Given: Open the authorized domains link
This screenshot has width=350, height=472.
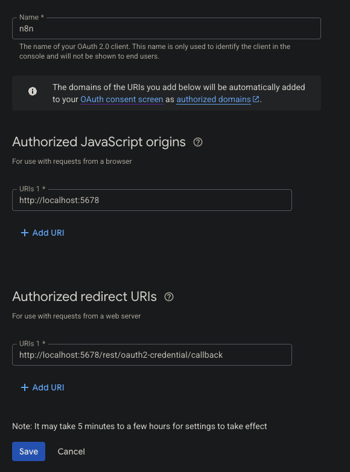Looking at the screenshot, I should [214, 99].
